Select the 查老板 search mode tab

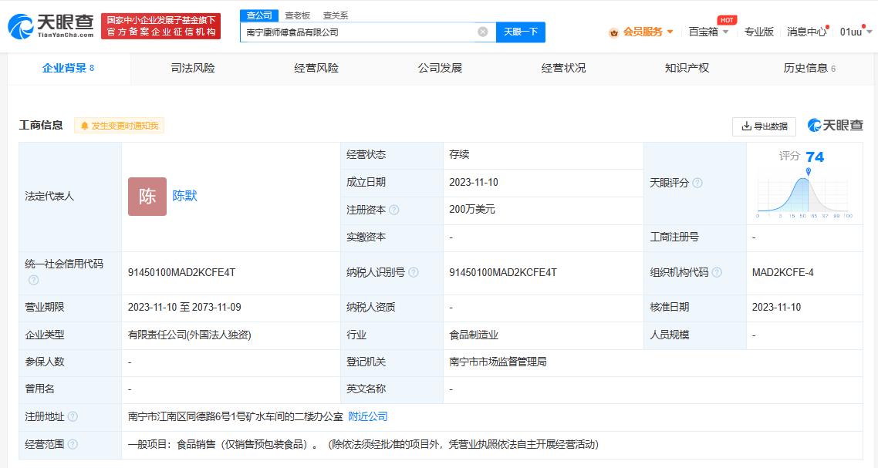point(297,15)
